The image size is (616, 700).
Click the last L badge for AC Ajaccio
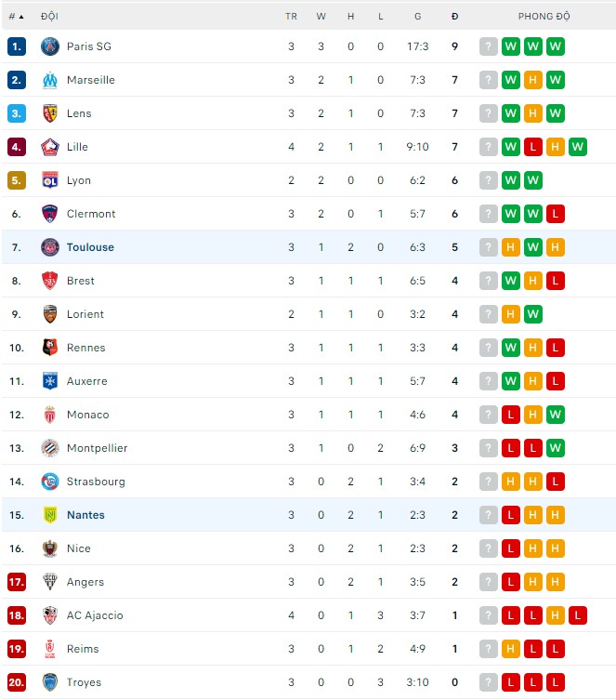pyautogui.click(x=578, y=615)
